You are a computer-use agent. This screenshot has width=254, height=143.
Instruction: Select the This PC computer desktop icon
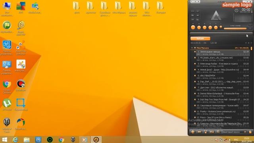[7, 9]
